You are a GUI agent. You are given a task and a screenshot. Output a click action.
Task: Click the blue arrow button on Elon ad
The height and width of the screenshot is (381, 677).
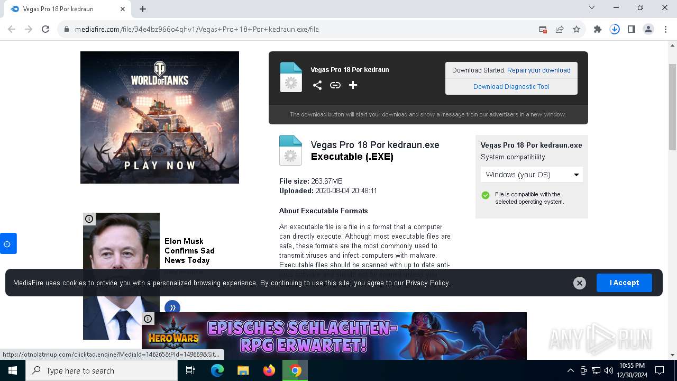172,307
